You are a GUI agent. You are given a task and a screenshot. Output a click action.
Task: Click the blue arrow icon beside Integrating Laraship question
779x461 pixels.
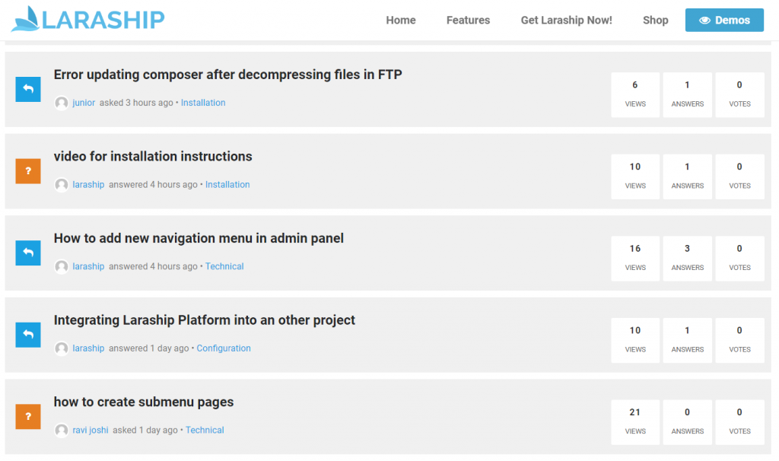pos(27,335)
